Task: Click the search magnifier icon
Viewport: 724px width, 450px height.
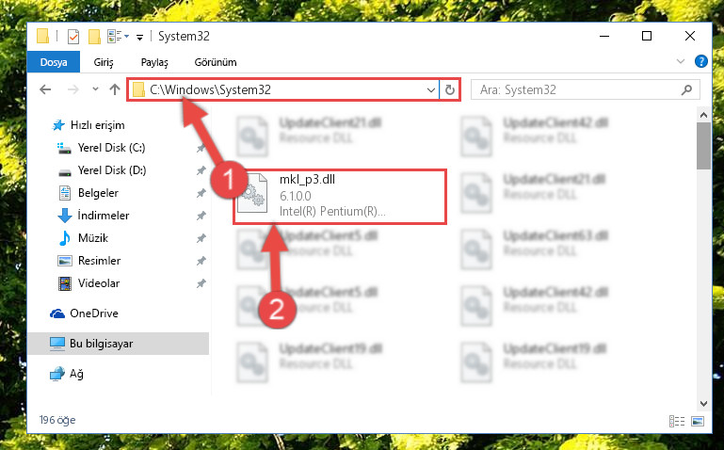Action: point(686,90)
